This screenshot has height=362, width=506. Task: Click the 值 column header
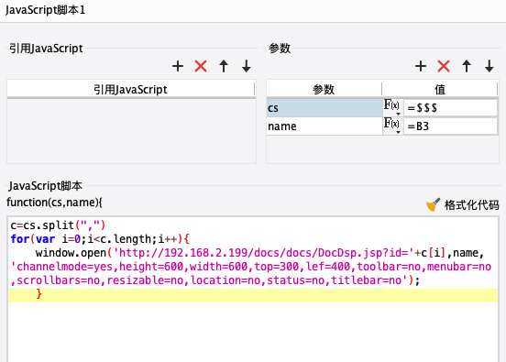coord(440,90)
